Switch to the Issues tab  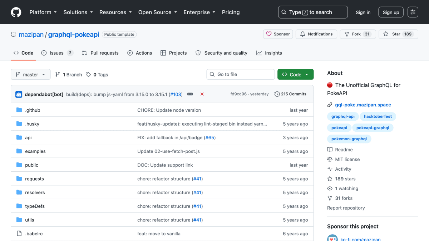(x=57, y=53)
